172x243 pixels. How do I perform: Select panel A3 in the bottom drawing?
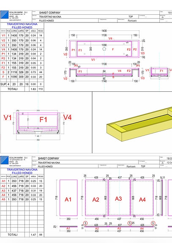pos(119,198)
